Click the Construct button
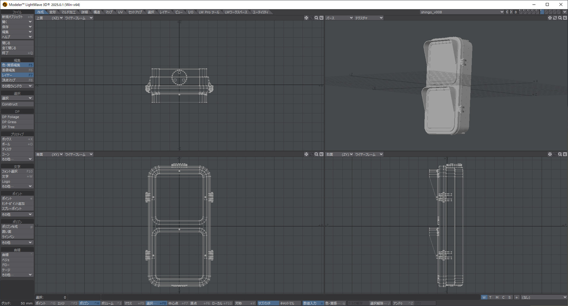This screenshot has height=306, width=568. pos(17,104)
